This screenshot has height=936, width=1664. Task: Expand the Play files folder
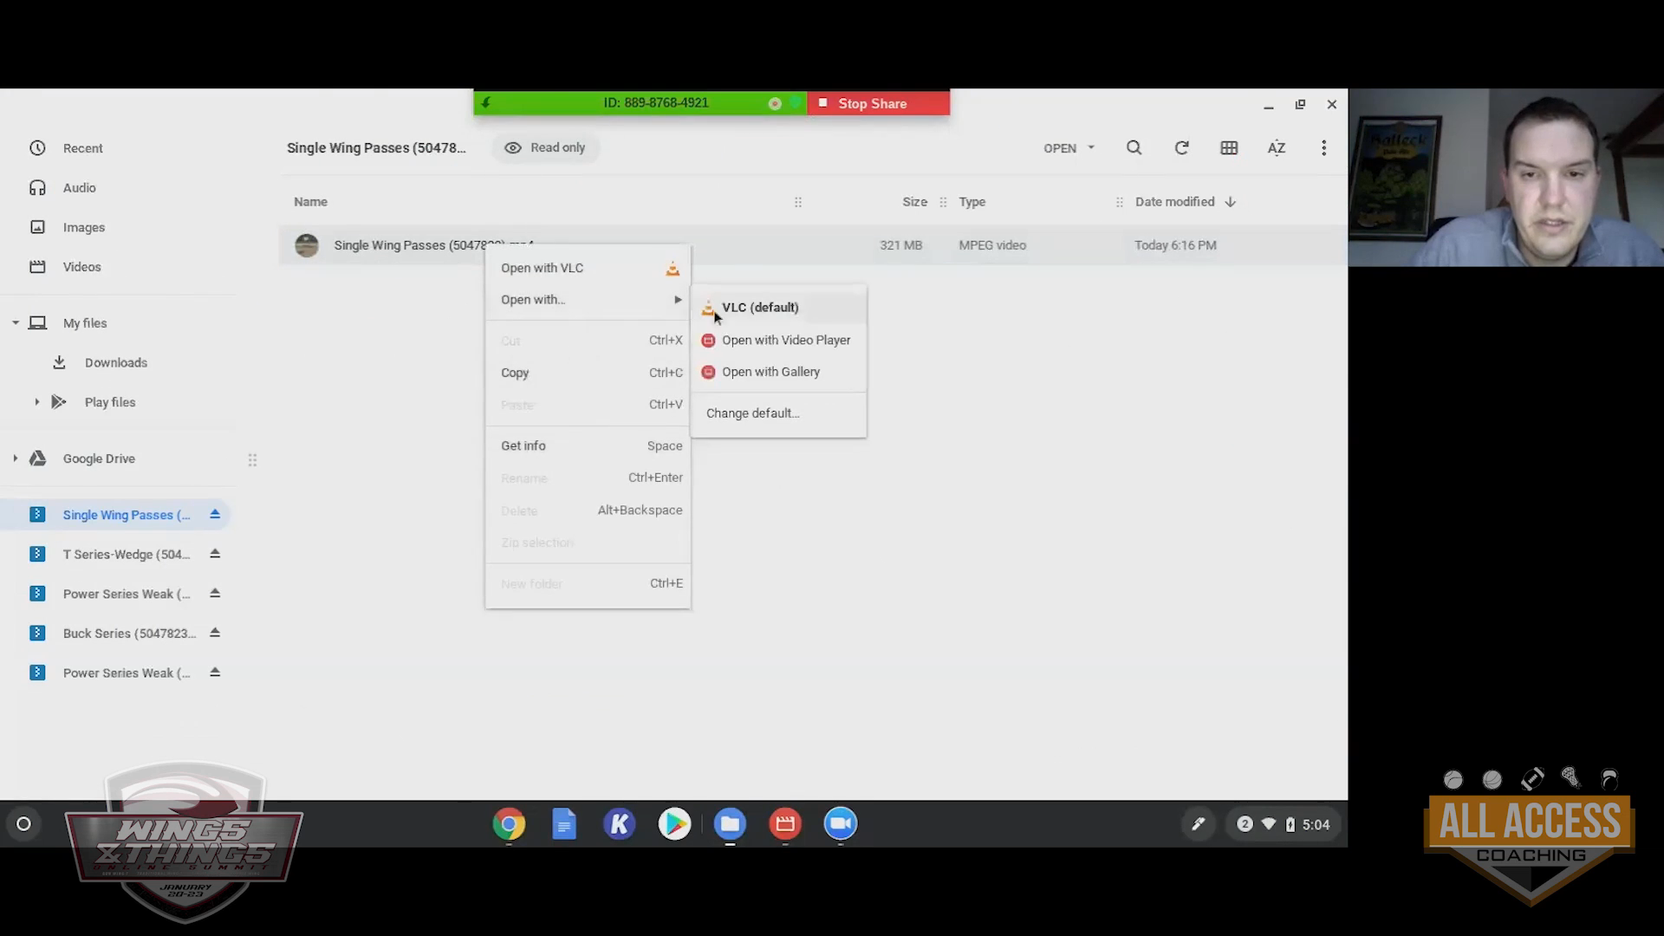[x=37, y=402]
